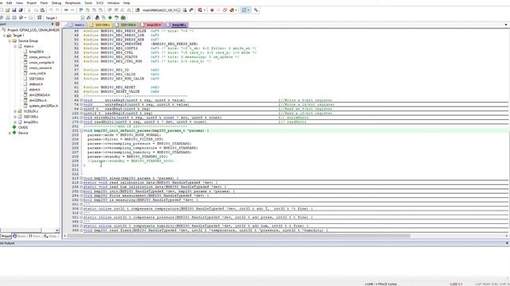Image resolution: width=510 pixels, height=286 pixels.
Task: Switch to the Project bottom panel tab
Action: click(6, 236)
